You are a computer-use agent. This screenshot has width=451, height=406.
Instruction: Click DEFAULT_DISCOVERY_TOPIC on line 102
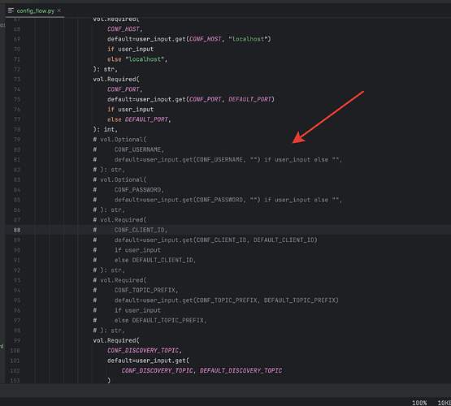(x=241, y=370)
